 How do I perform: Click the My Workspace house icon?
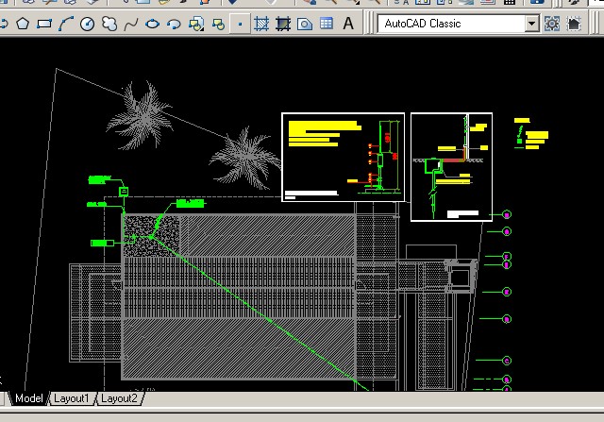click(x=574, y=24)
